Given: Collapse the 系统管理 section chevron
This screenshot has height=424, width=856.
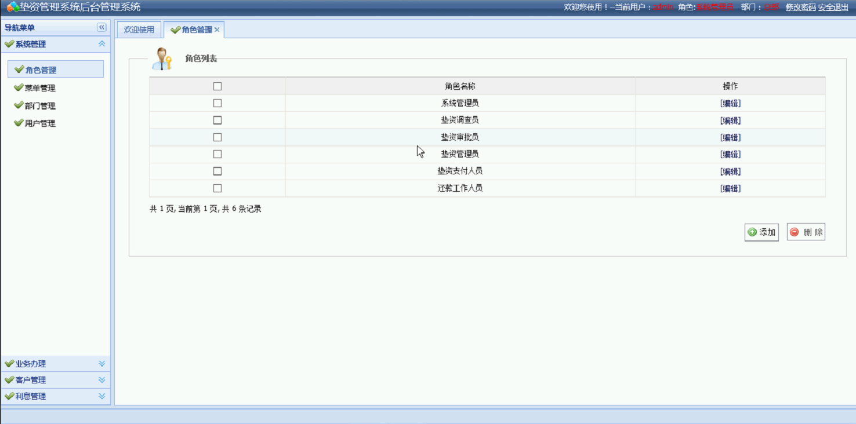Looking at the screenshot, I should (x=101, y=44).
